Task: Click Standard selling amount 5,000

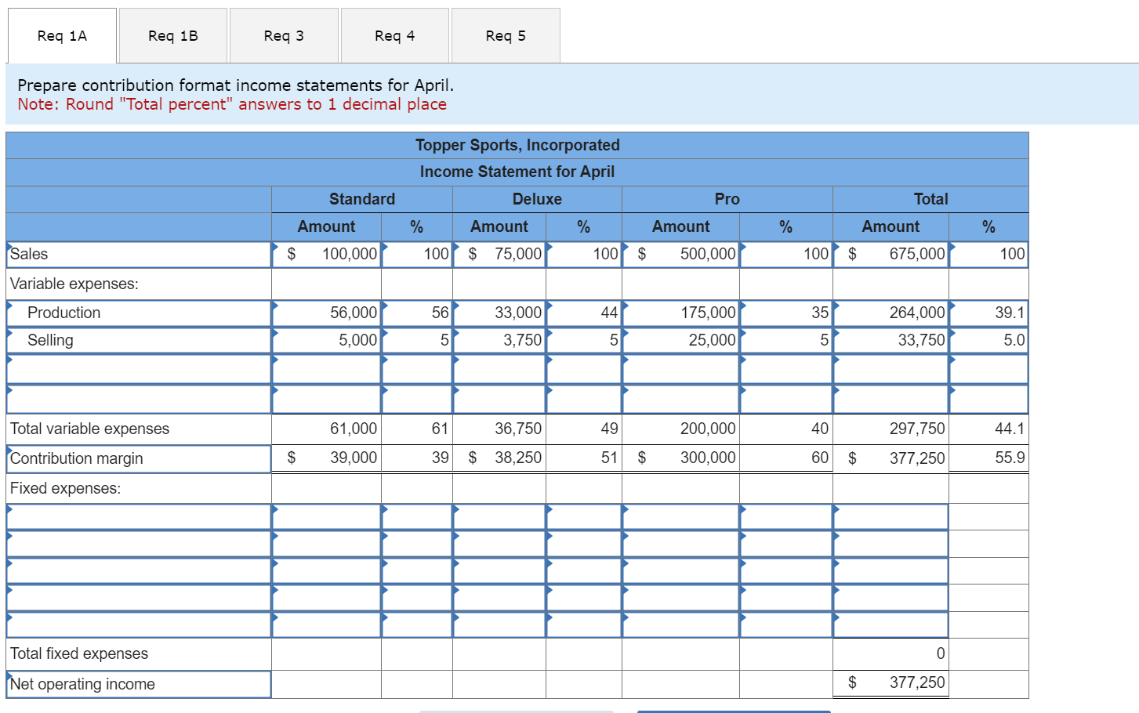Action: 326,341
